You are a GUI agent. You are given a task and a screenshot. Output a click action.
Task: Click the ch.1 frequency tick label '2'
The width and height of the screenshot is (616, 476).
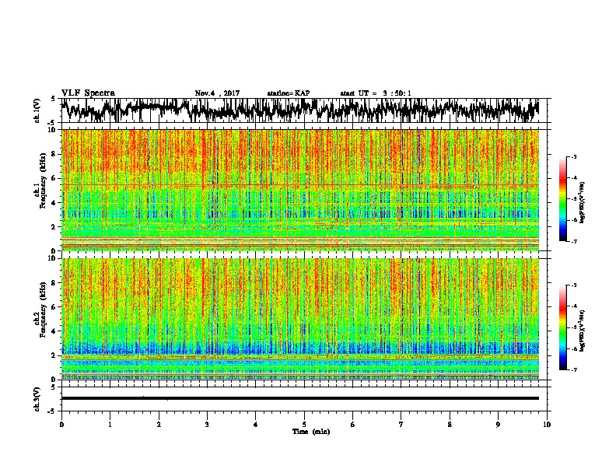(x=54, y=226)
